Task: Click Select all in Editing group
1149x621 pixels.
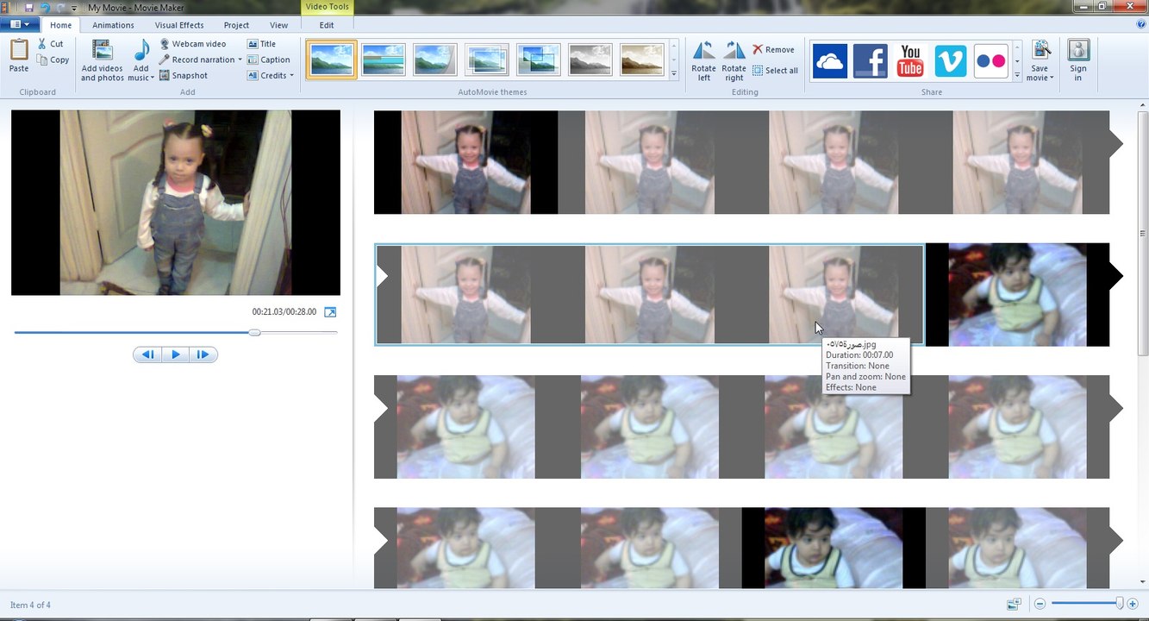Action: pos(775,70)
